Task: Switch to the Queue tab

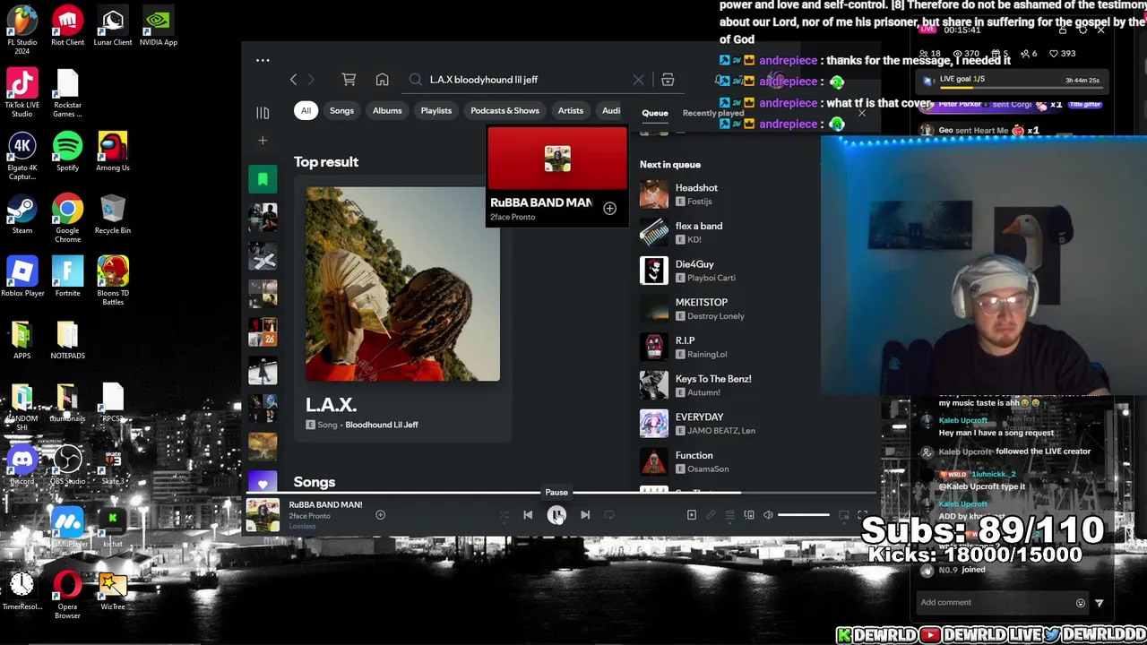Action: (x=654, y=114)
